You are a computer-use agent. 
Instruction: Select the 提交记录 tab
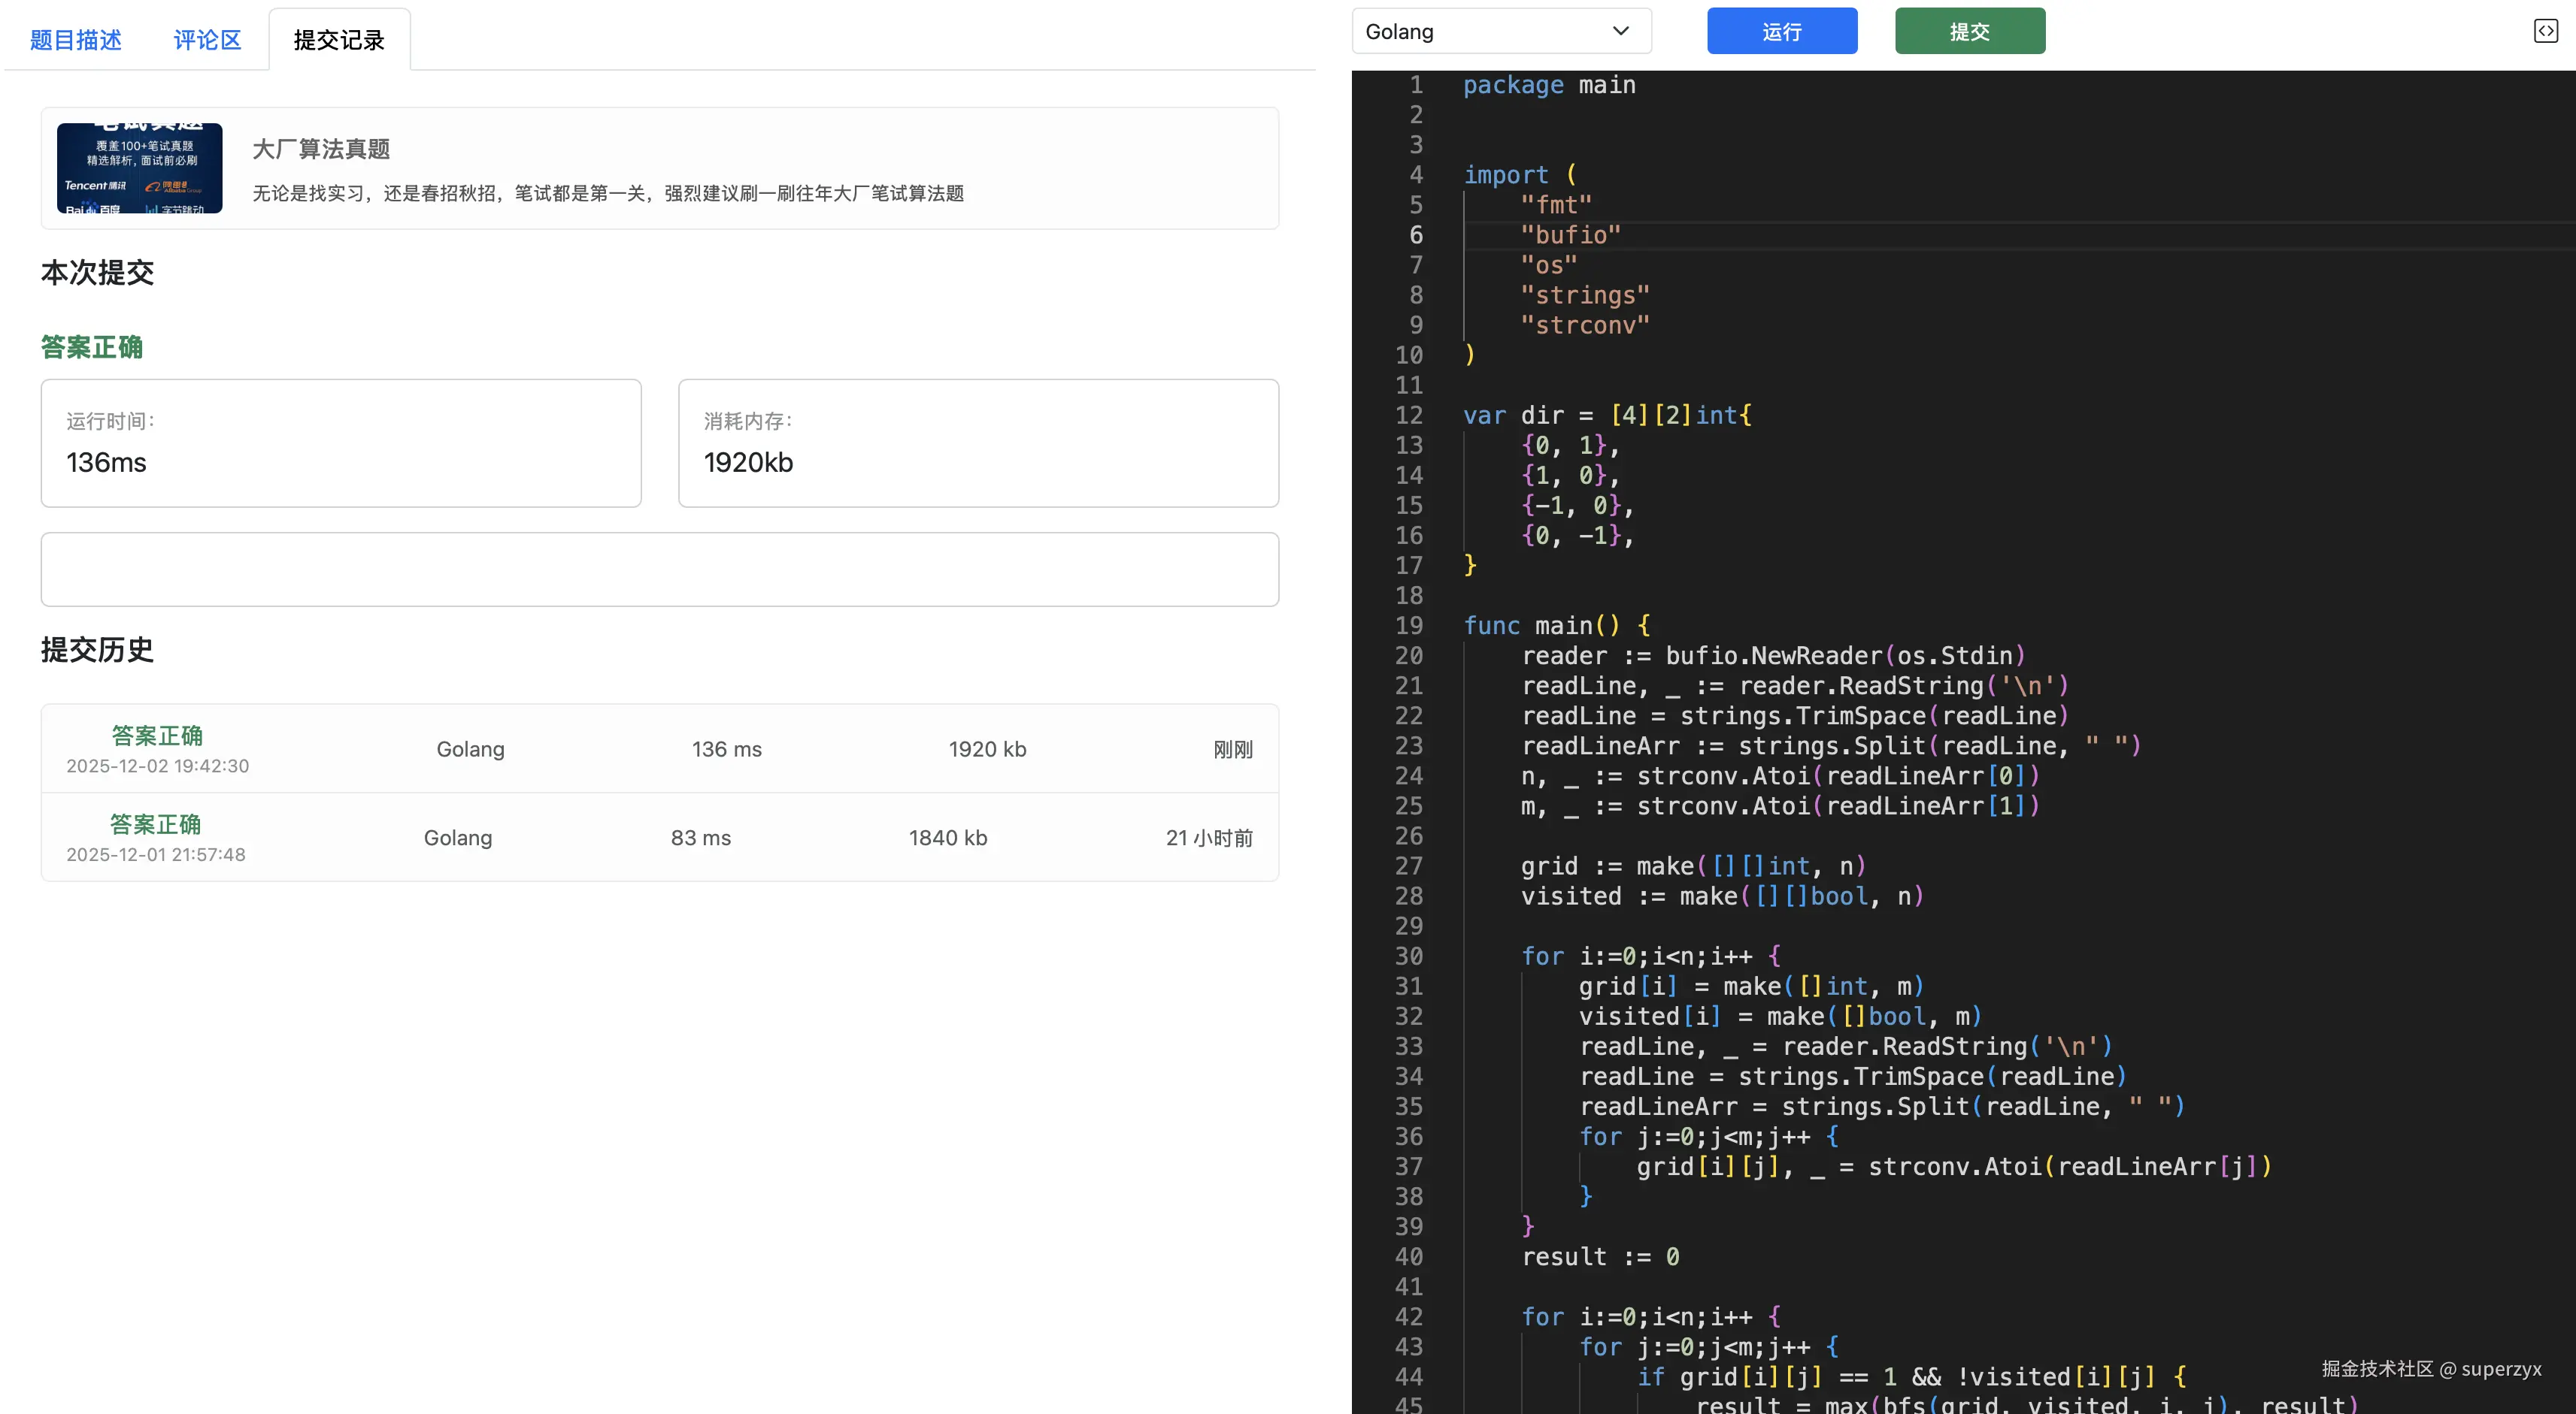(339, 40)
